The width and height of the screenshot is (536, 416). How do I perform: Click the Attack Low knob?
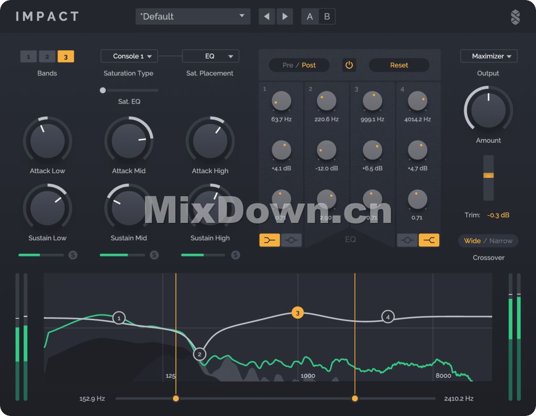click(48, 140)
